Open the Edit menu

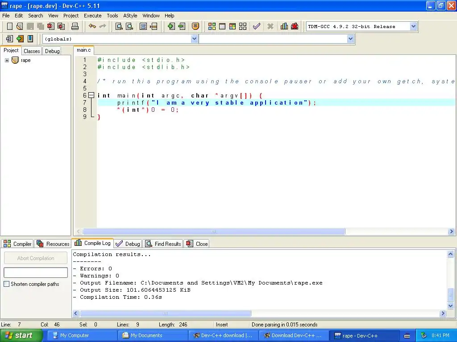(19, 16)
